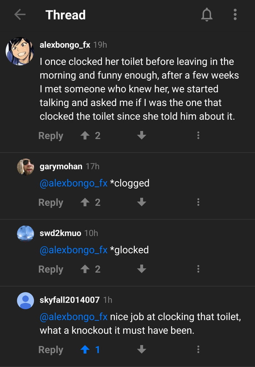Open options for garymohan's comment
Viewport: 255px width, 367px height.
pos(198,202)
